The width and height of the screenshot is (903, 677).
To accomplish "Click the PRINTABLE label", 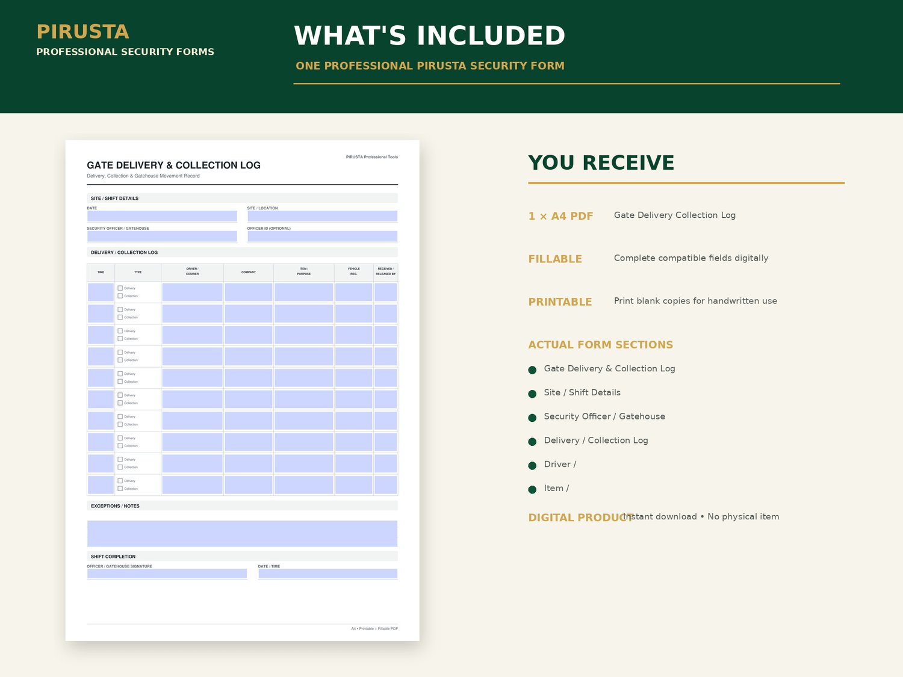I will point(560,301).
